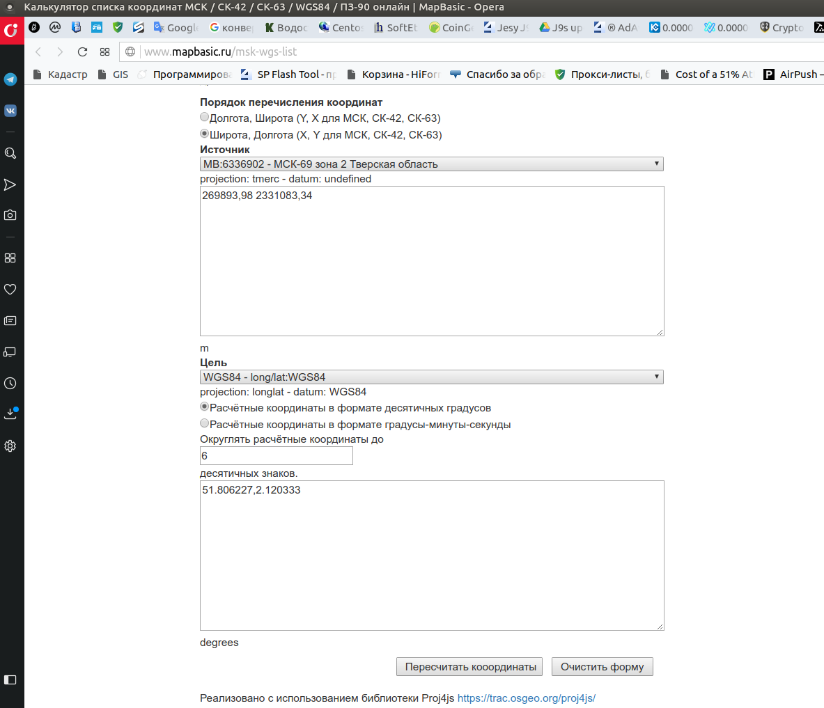
Task: Open settings gear in sidebar
Action: point(10,446)
